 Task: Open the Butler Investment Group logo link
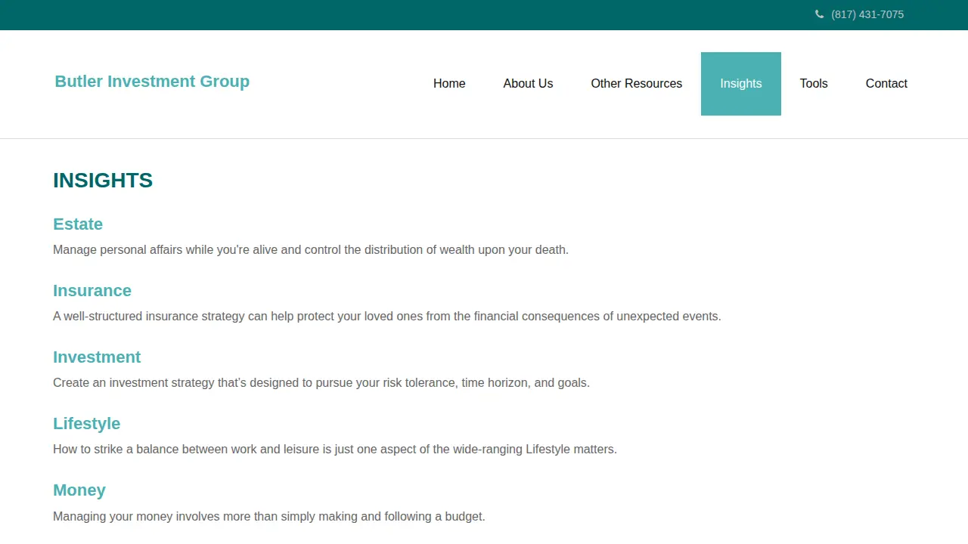[x=152, y=82]
